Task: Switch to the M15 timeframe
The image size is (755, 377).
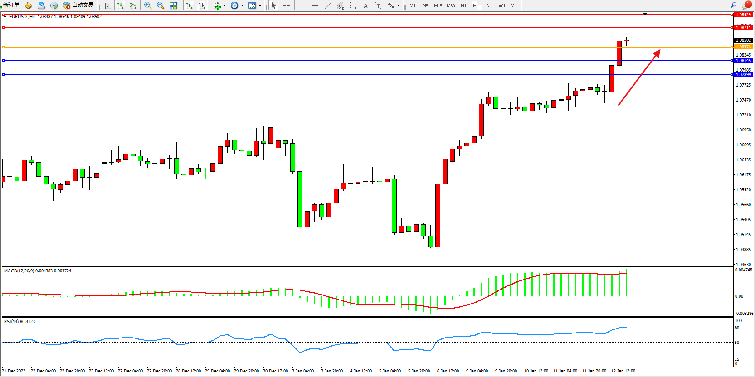Action: [438, 5]
